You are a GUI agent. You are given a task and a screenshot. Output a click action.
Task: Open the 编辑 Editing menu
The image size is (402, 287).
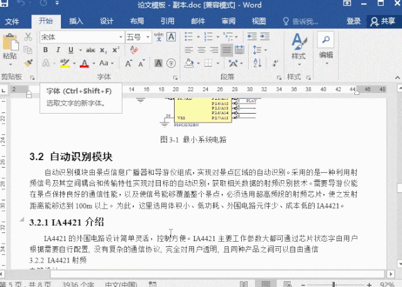(x=326, y=48)
